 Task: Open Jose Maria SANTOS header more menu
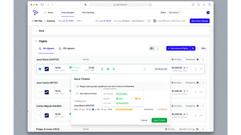(x=203, y=59)
